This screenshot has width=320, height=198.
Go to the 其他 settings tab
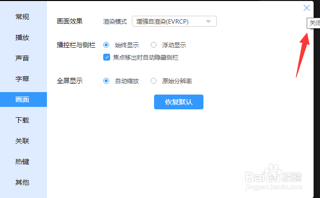click(x=22, y=182)
